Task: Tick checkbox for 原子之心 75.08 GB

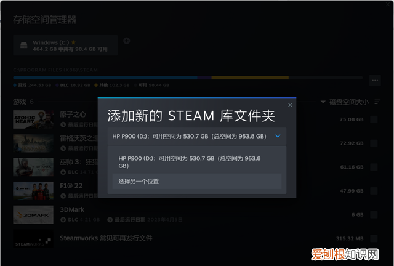Action: point(374,119)
